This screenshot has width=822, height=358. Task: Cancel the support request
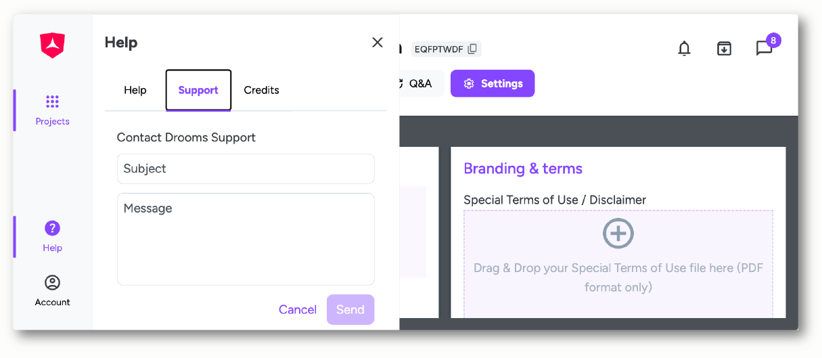(x=298, y=309)
